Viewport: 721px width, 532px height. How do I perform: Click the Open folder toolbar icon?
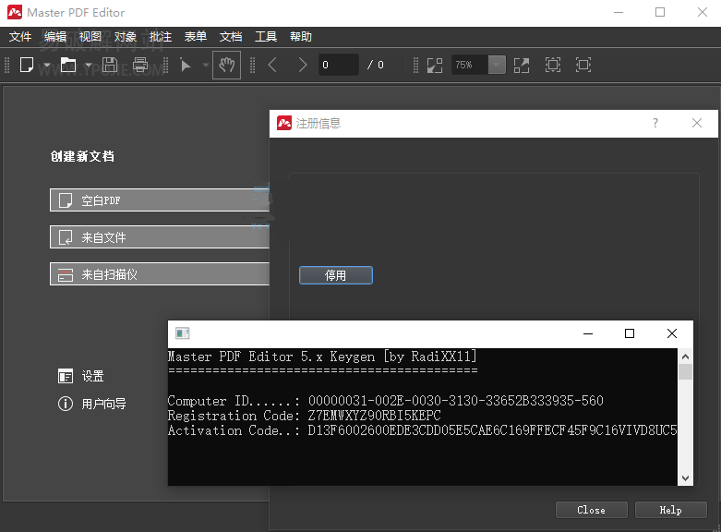(x=68, y=65)
